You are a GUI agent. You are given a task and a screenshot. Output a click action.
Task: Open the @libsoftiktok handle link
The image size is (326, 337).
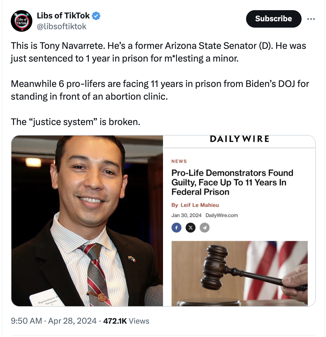[x=62, y=26]
